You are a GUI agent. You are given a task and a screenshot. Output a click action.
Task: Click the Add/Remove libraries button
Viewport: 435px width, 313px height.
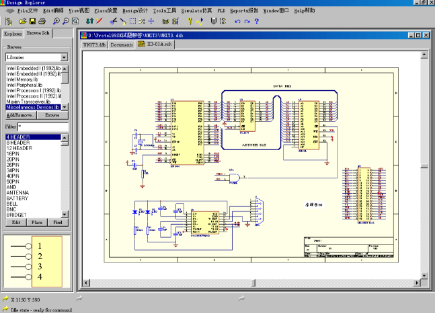(x=20, y=115)
